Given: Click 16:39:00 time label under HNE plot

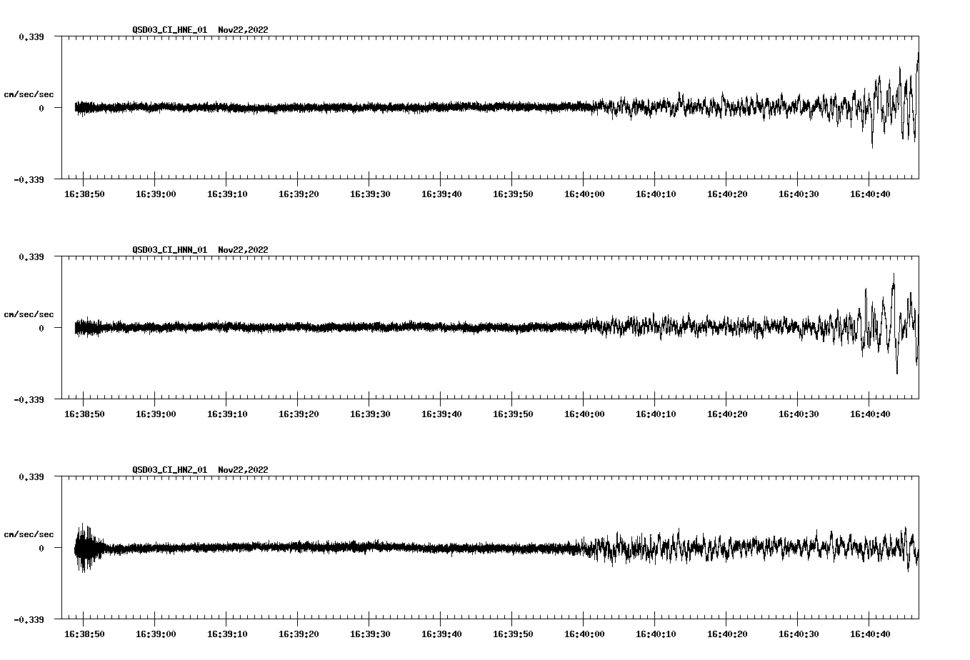Looking at the screenshot, I should (x=156, y=194).
